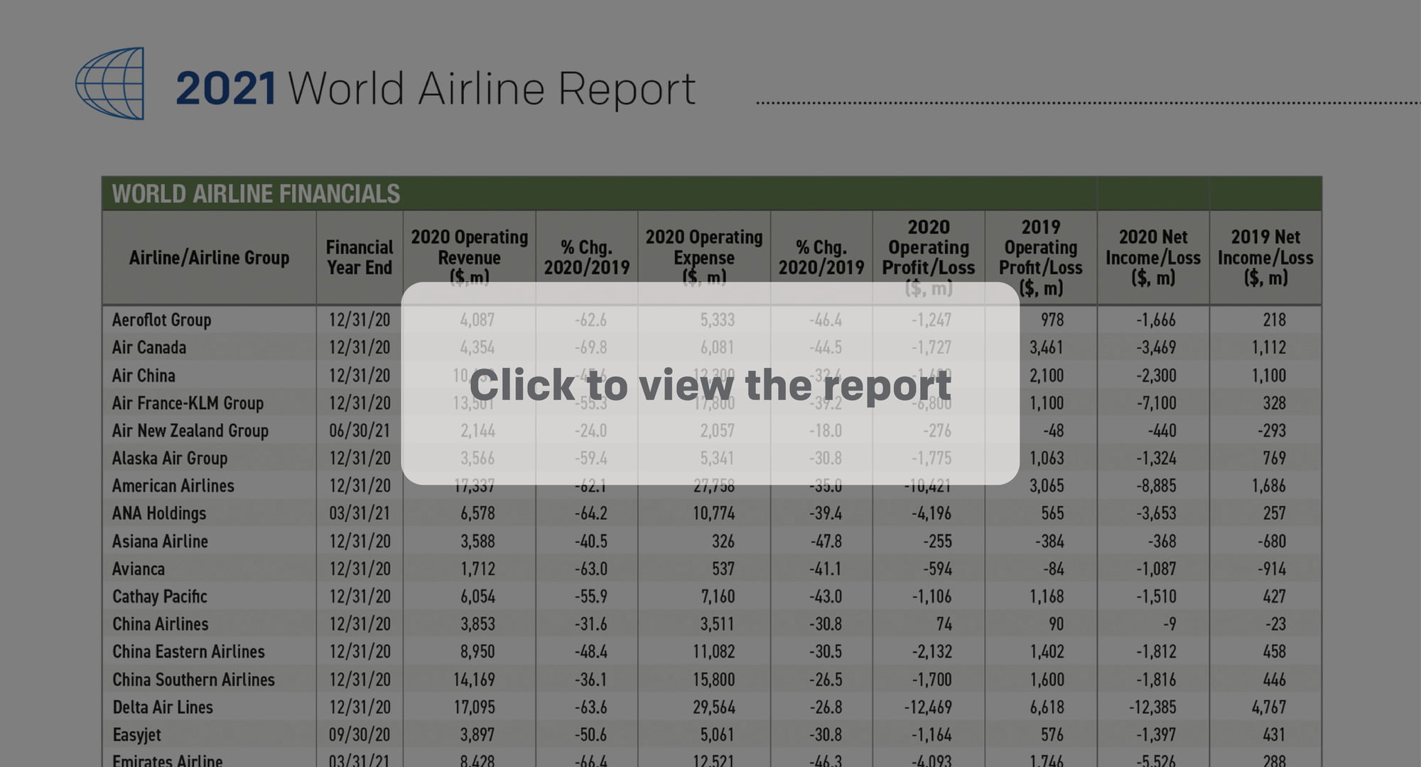Select the 'Air Canada' row name
The image size is (1421, 767).
point(149,348)
